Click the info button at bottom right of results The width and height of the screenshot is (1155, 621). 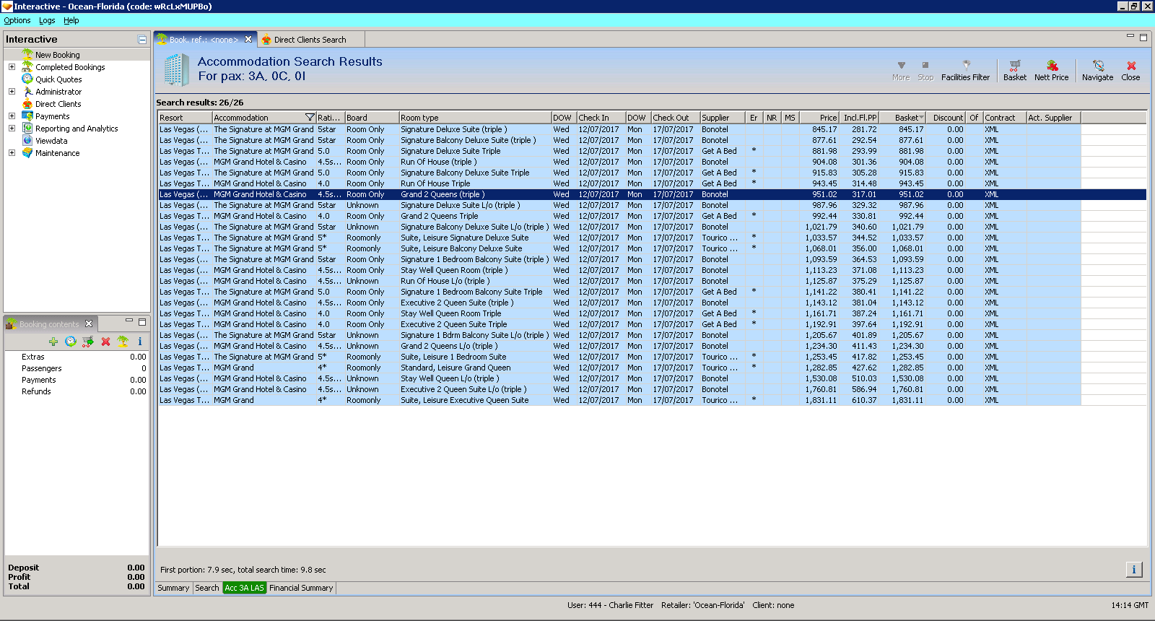click(x=1134, y=570)
